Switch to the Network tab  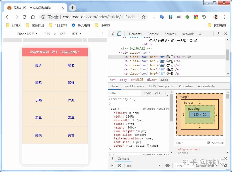pos(187,34)
